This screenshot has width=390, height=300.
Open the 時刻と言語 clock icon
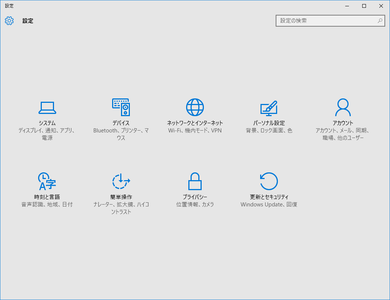[47, 181]
